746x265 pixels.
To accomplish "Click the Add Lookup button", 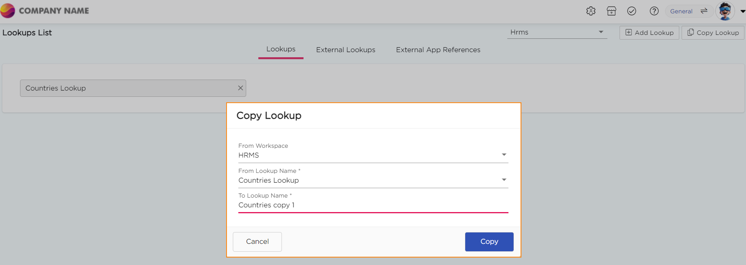I will click(649, 33).
